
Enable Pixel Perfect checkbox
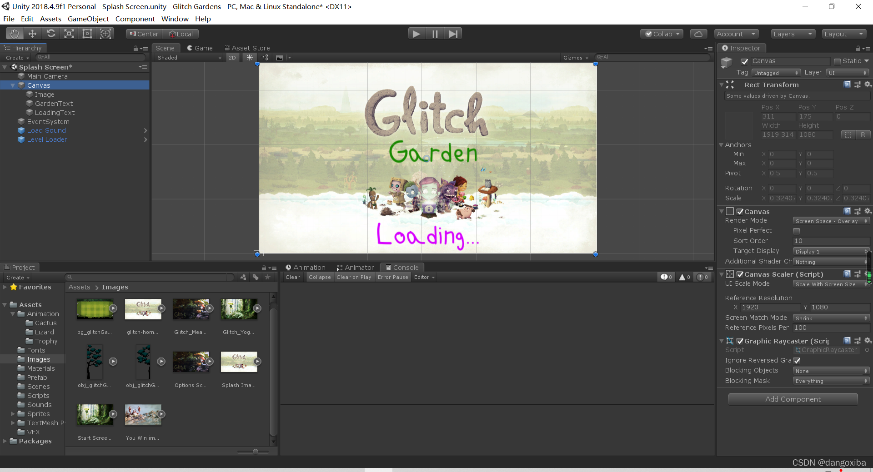click(x=797, y=231)
